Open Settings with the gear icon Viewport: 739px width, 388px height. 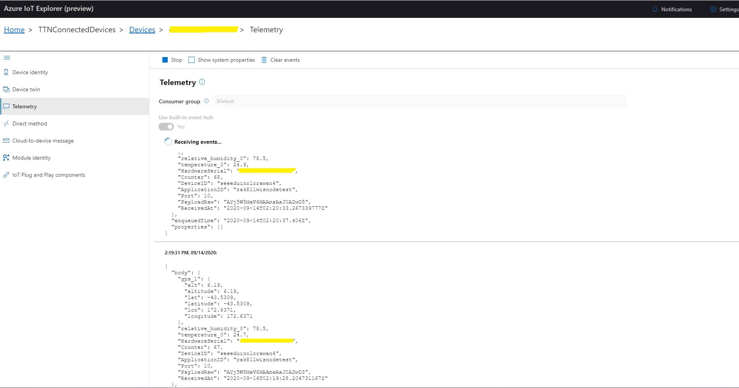point(713,9)
